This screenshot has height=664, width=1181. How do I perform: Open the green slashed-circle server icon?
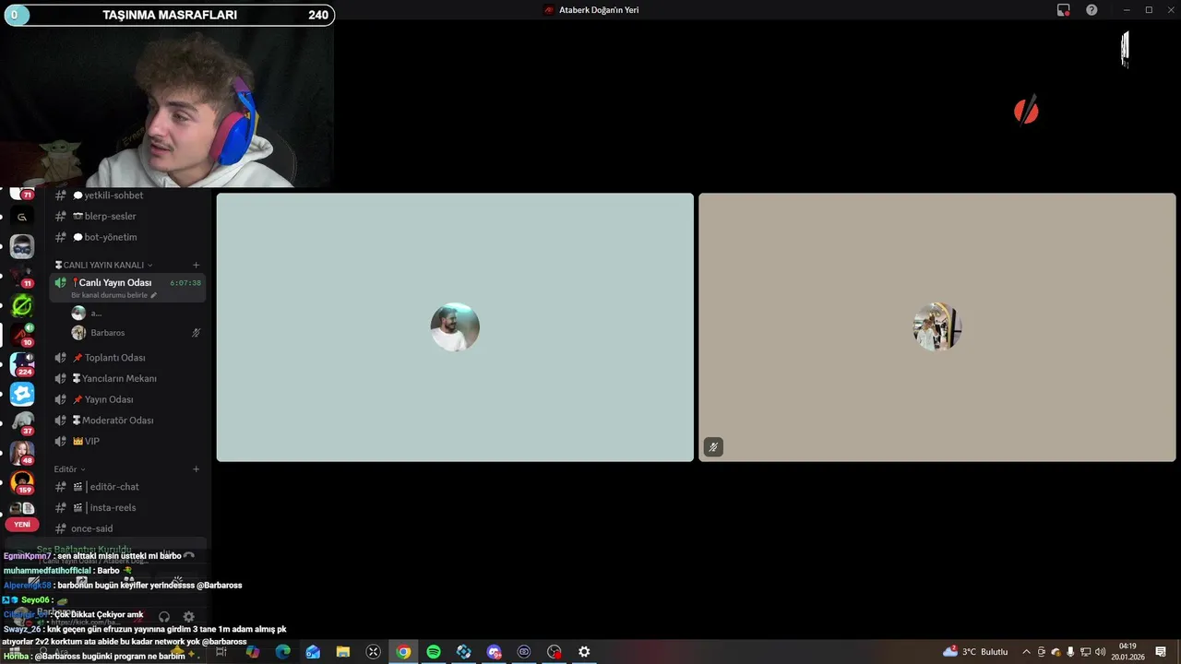coord(22,305)
